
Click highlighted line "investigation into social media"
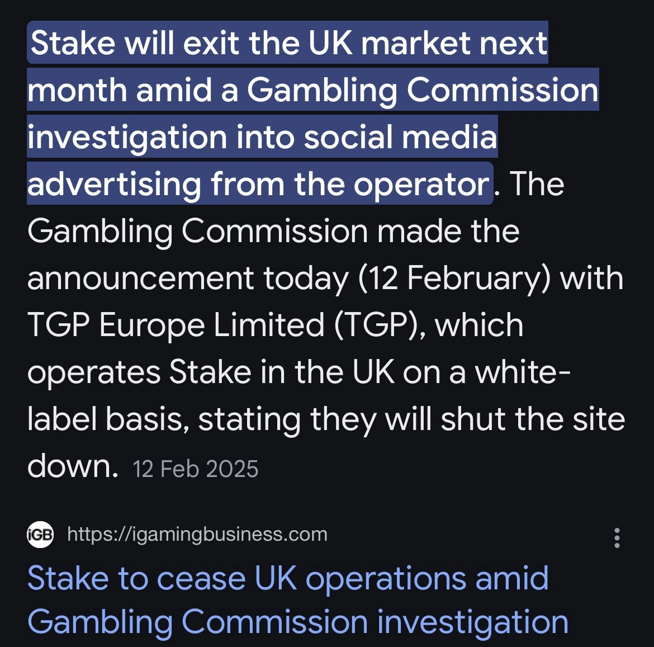(x=262, y=138)
